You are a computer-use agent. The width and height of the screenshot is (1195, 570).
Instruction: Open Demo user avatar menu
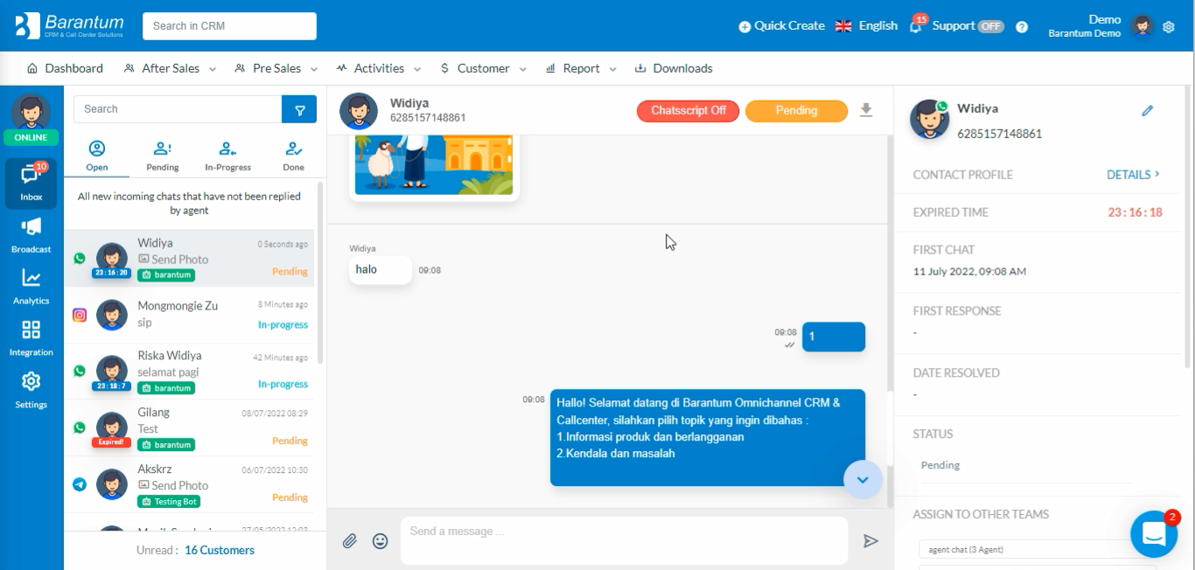point(1143,26)
